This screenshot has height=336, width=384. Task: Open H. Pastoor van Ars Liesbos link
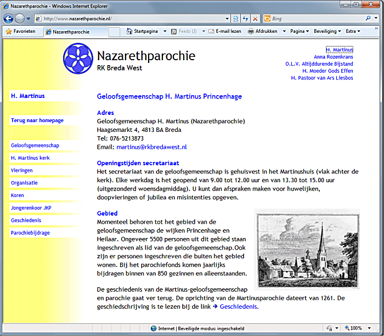(322, 78)
